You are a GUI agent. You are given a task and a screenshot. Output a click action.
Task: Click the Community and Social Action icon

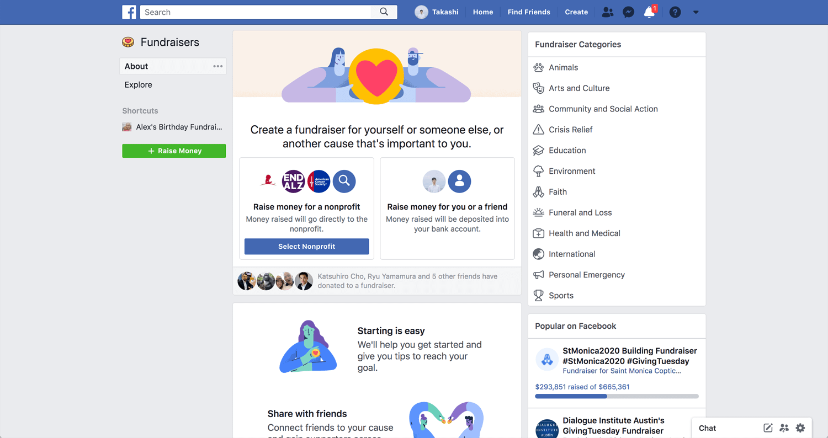point(538,109)
